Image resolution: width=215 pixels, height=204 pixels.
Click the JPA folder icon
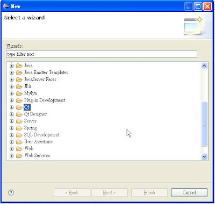[x=19, y=86]
